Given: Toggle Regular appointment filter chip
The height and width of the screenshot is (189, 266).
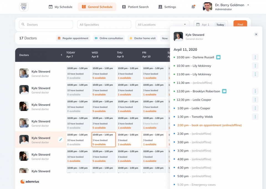Looking at the screenshot, I should pyautogui.click(x=73, y=38).
